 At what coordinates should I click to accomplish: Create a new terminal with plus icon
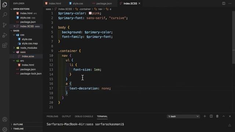click(205, 116)
